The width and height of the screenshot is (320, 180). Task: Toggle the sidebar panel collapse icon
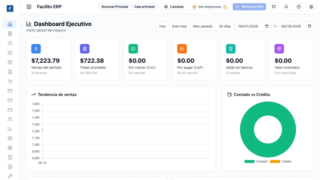point(29,7)
